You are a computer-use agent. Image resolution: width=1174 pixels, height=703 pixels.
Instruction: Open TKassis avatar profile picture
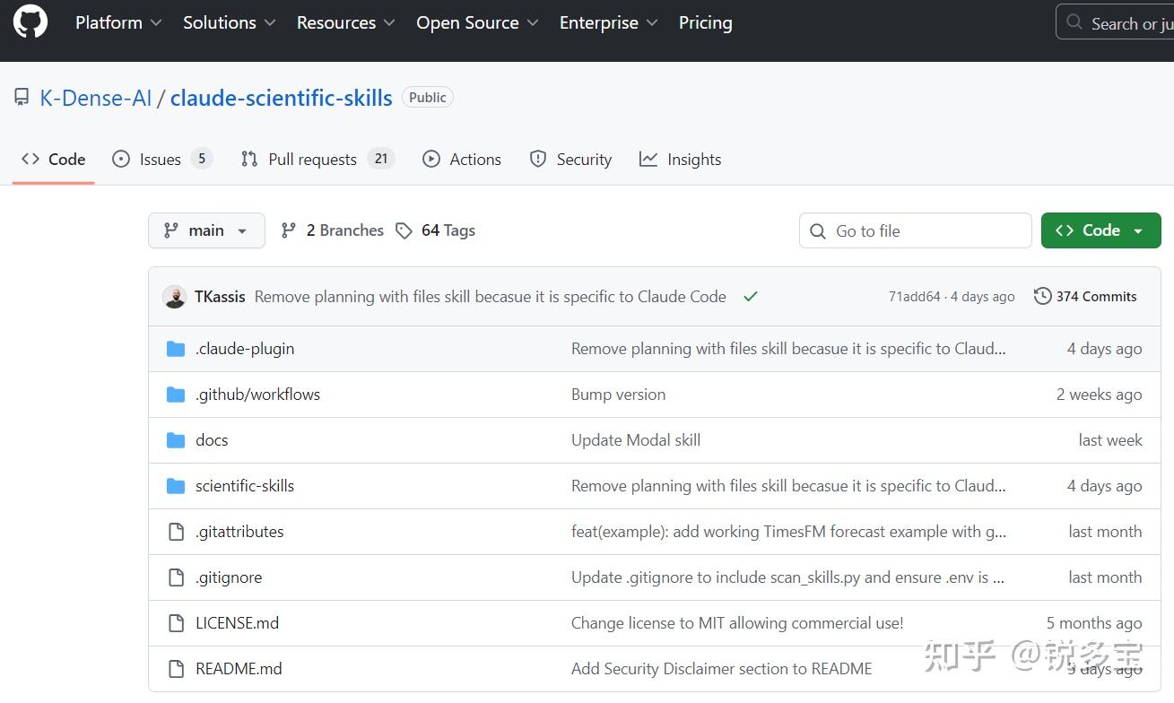[x=174, y=297]
